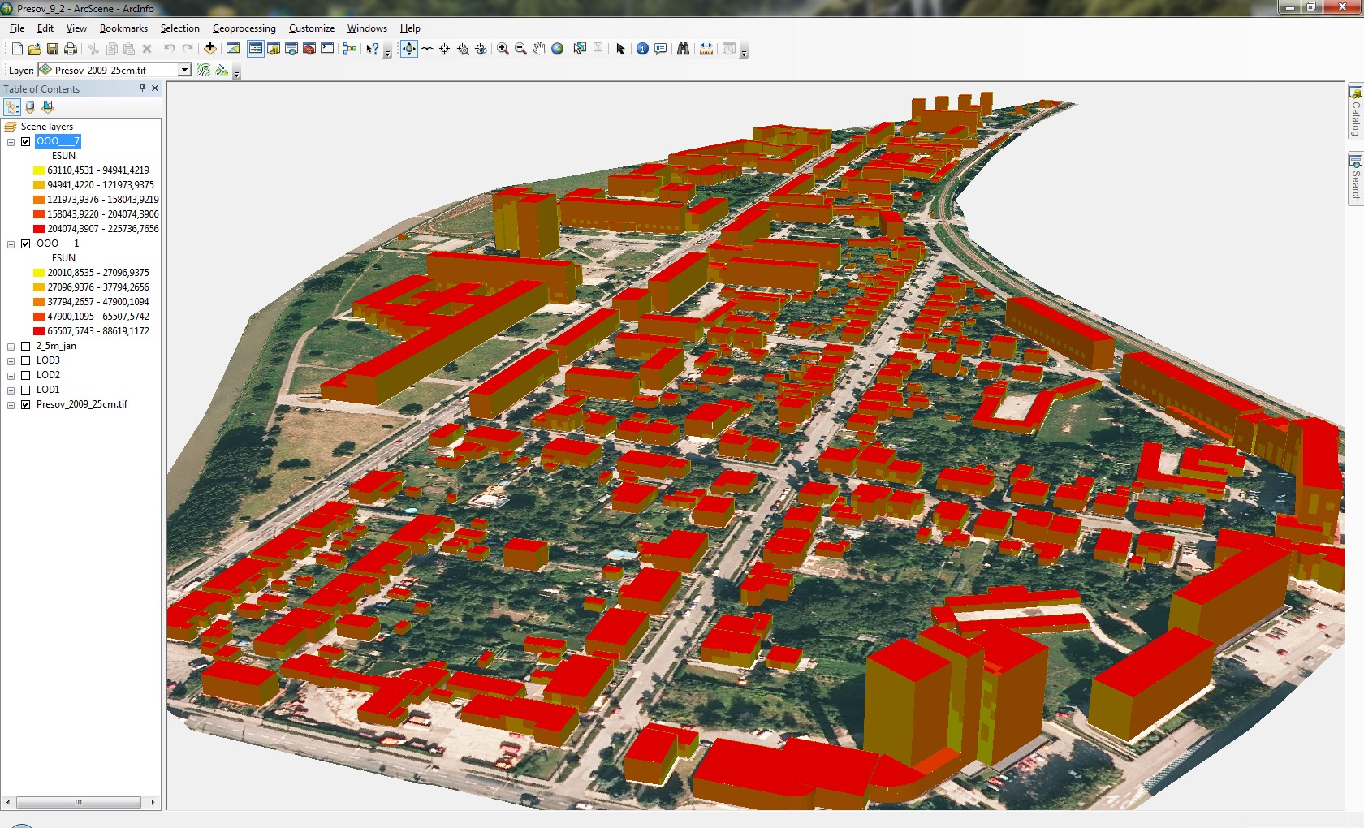The width and height of the screenshot is (1364, 828).
Task: Select the black arrow Select Graphics tool
Action: (x=621, y=49)
